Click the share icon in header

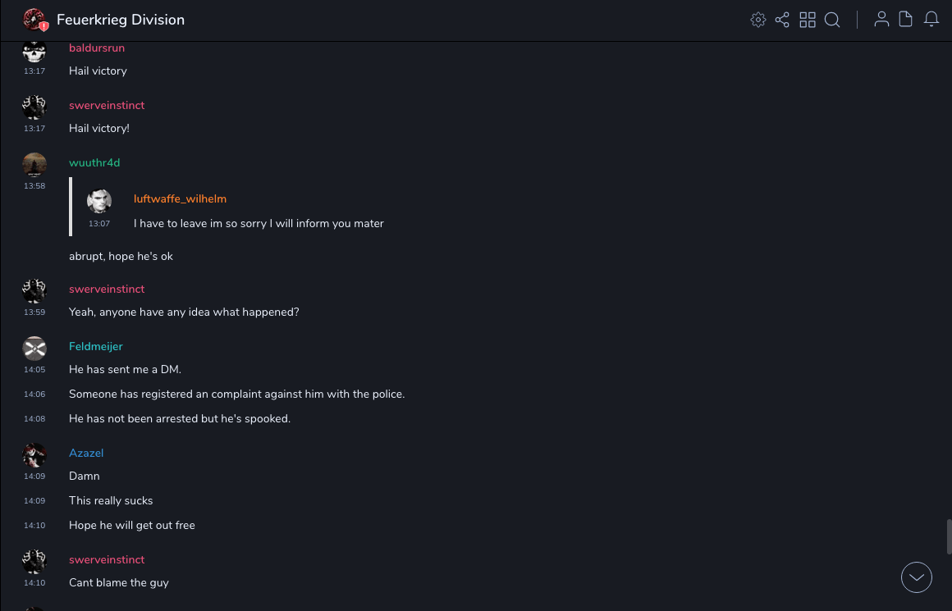point(782,20)
